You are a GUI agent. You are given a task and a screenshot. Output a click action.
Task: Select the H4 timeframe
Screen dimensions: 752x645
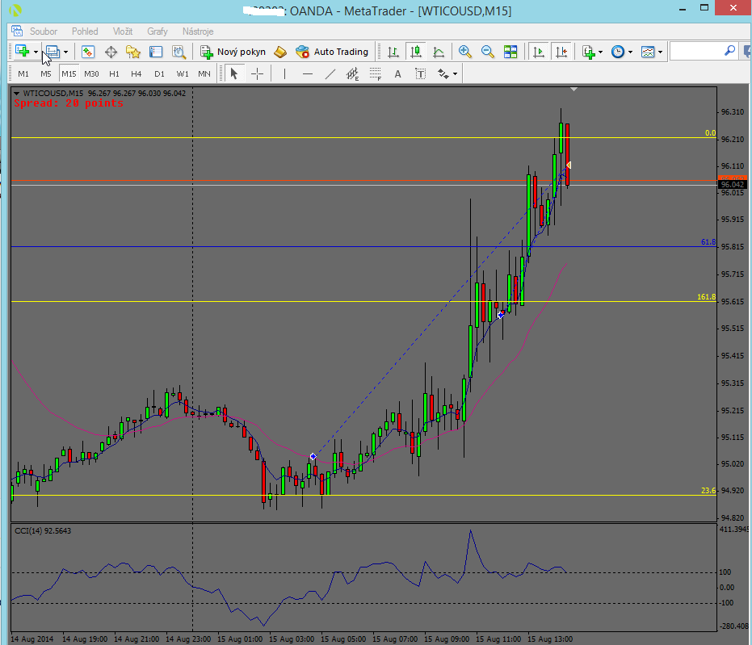pyautogui.click(x=137, y=73)
